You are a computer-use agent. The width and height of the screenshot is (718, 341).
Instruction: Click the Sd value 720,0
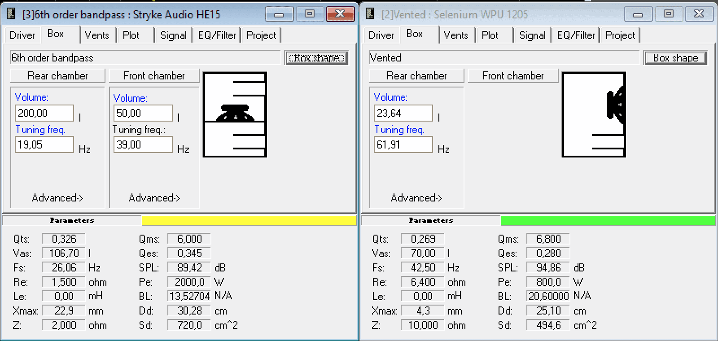(x=189, y=325)
